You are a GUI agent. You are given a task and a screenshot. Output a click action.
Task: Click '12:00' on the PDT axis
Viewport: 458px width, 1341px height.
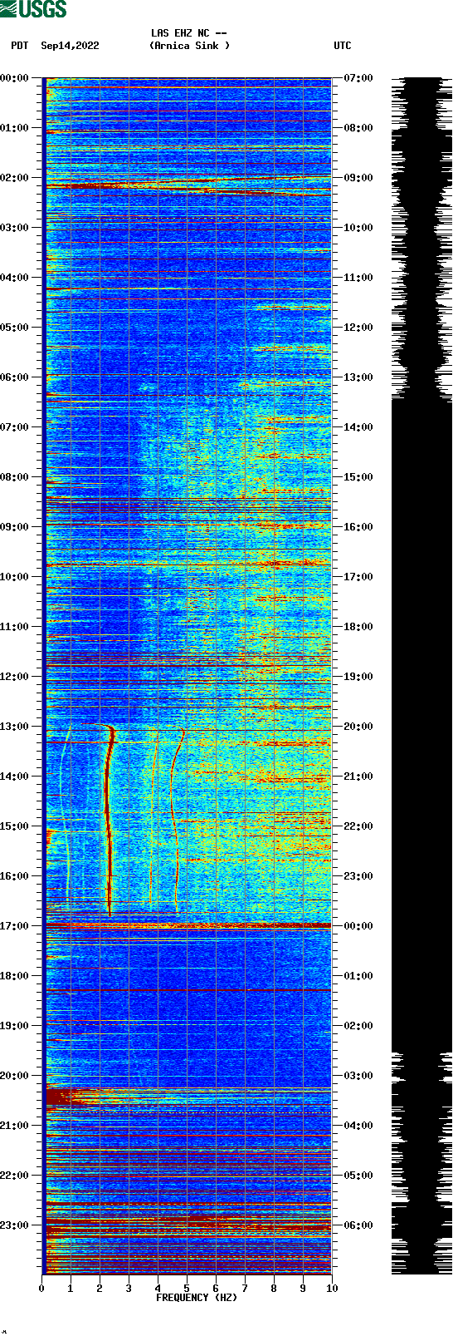15,677
